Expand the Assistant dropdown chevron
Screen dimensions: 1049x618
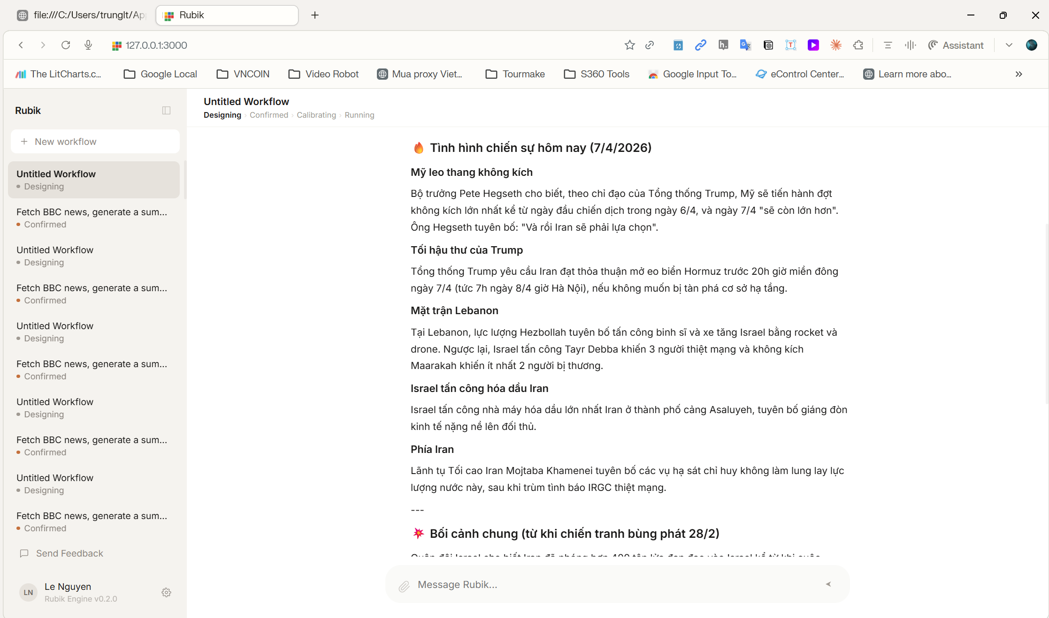(x=1008, y=45)
